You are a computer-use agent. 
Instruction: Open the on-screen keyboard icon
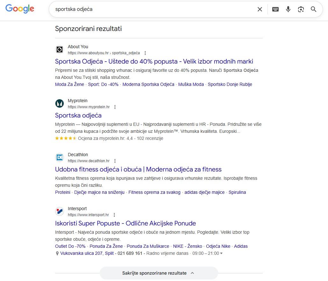pos(275,9)
